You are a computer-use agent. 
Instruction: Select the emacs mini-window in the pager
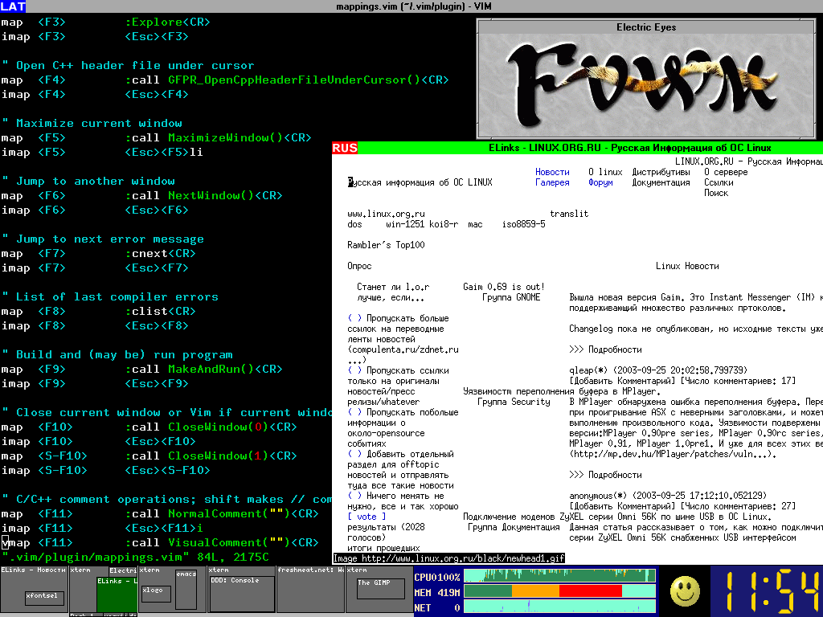click(x=186, y=589)
